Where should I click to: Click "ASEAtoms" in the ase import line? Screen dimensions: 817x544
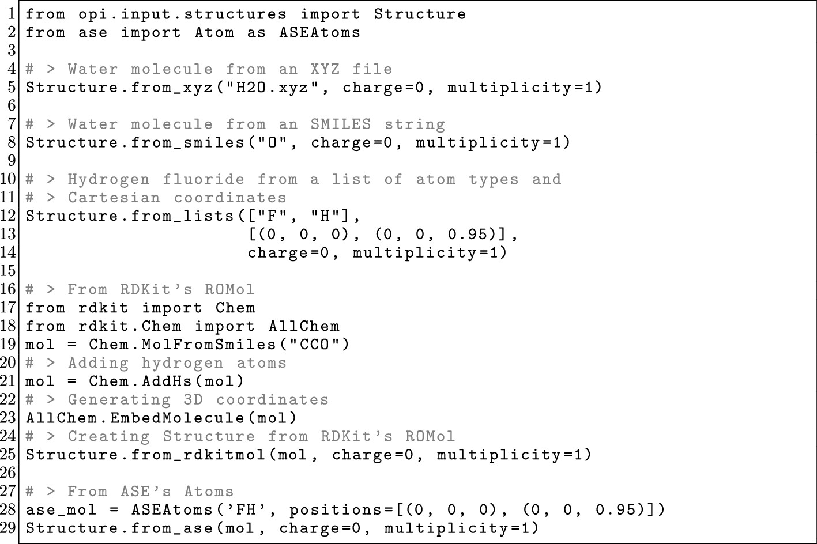click(x=319, y=32)
